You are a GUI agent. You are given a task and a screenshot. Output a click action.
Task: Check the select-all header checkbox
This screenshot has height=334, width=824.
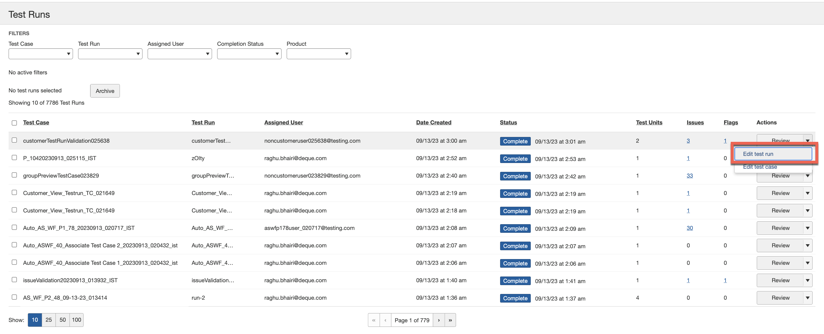coord(14,123)
